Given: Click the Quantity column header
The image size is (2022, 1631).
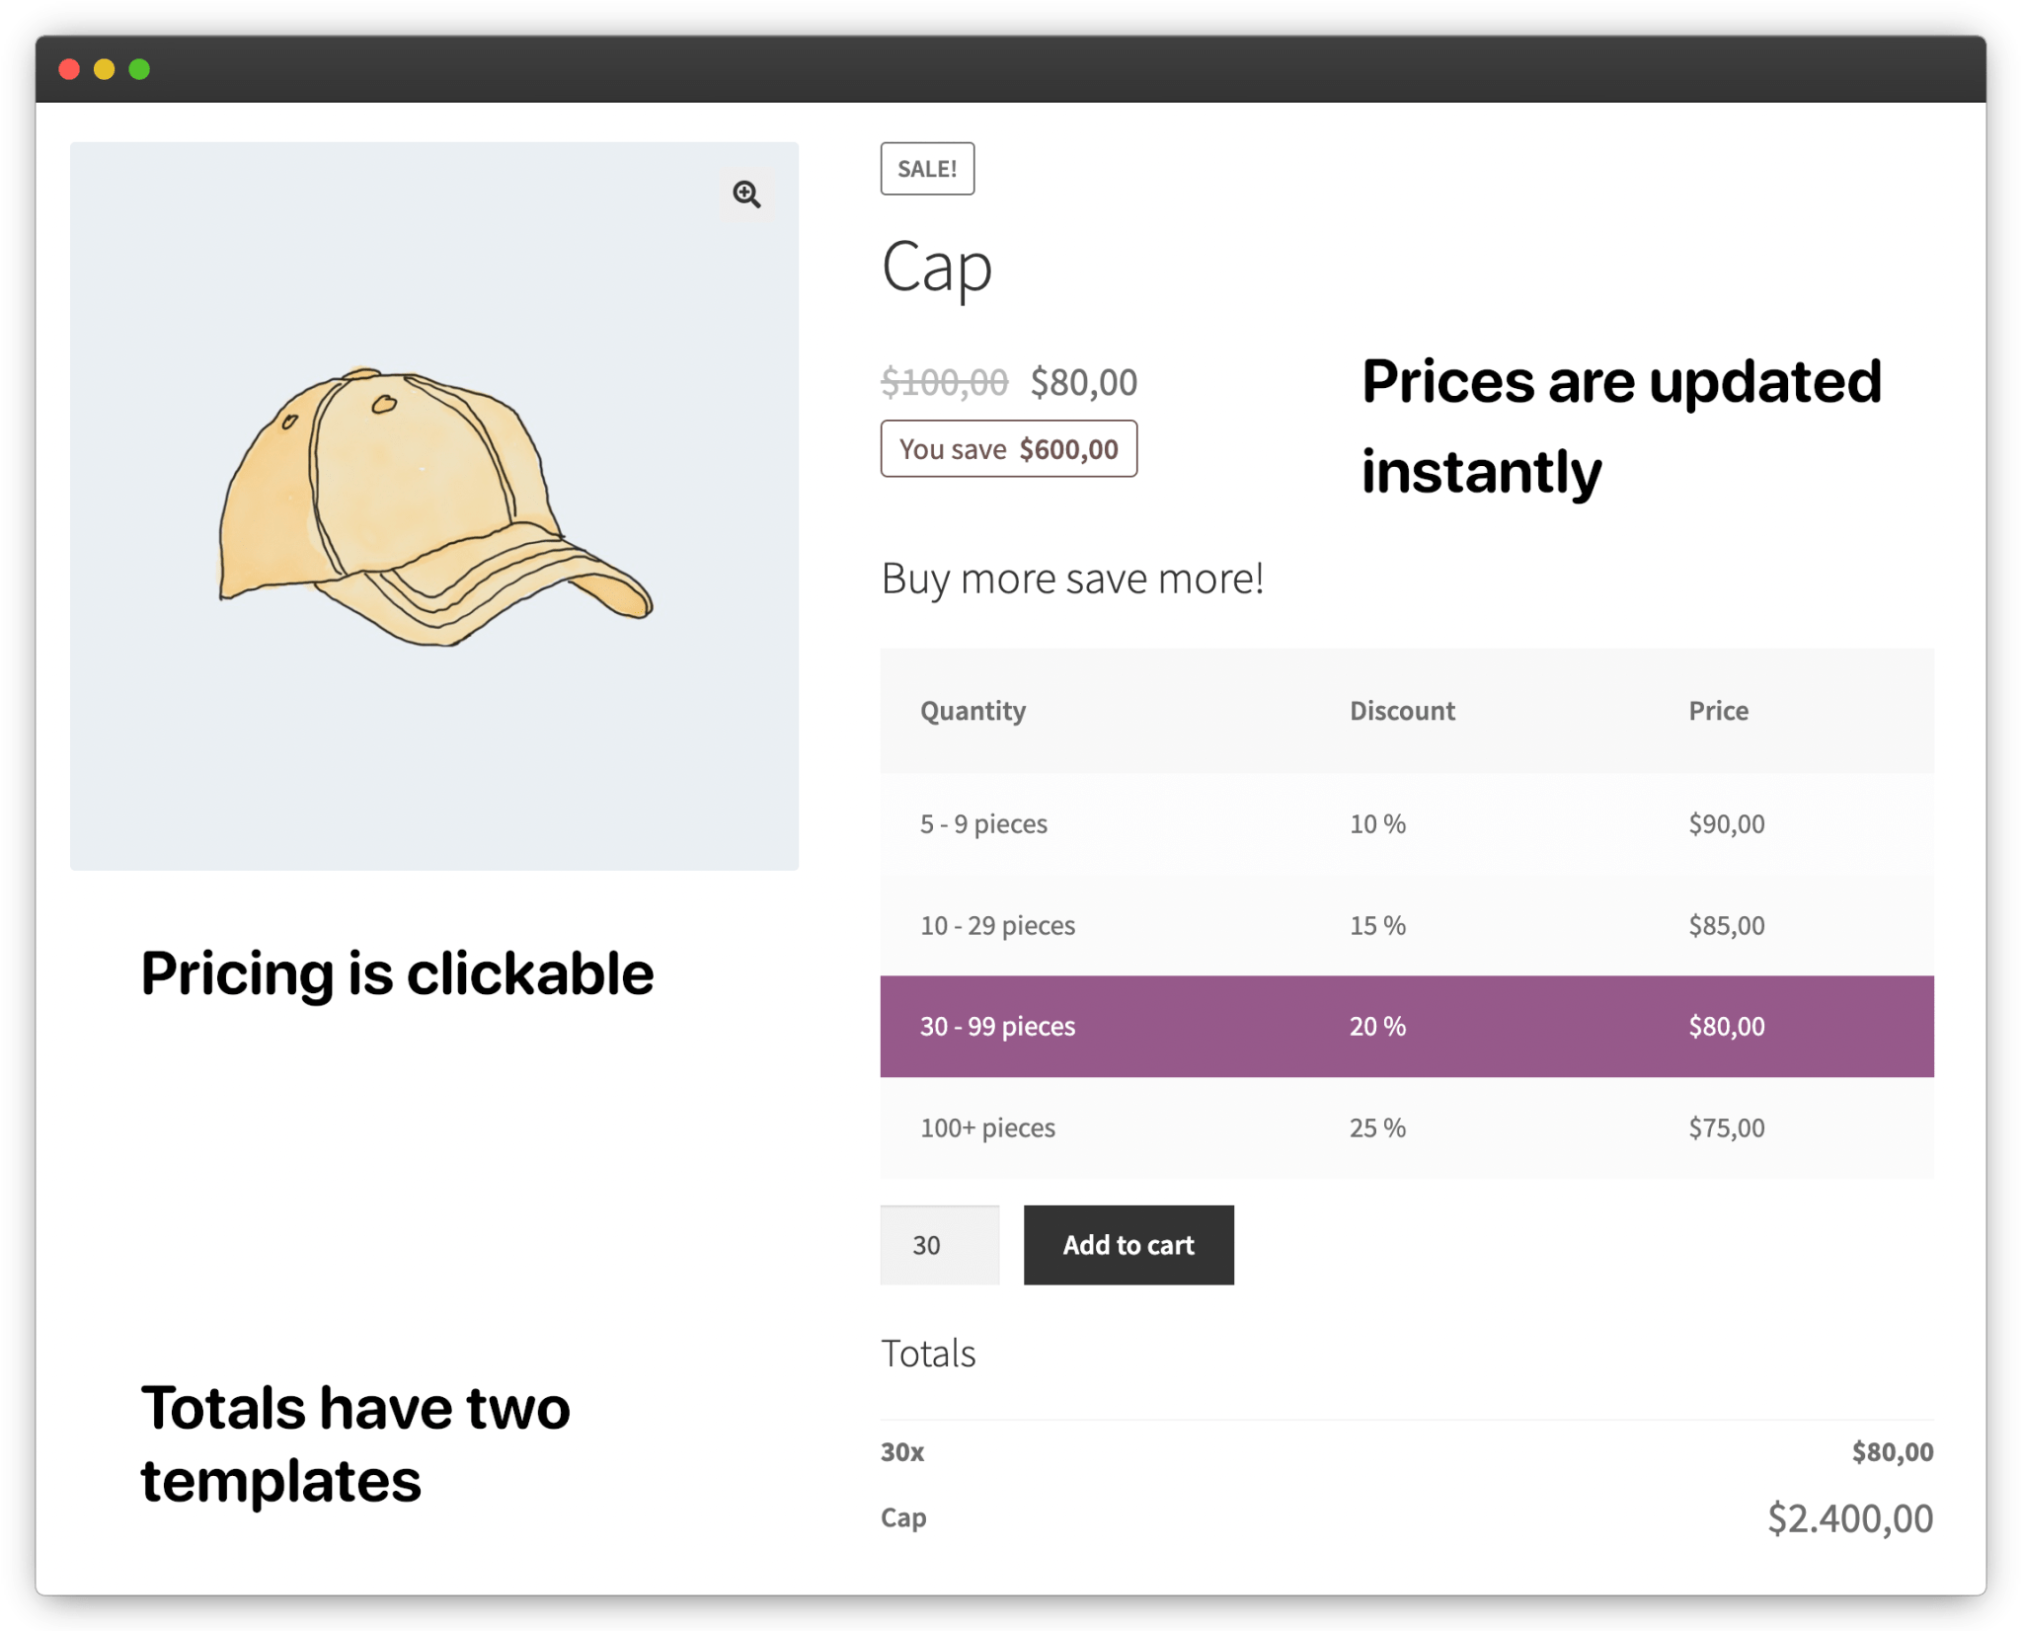Looking at the screenshot, I should [973, 710].
